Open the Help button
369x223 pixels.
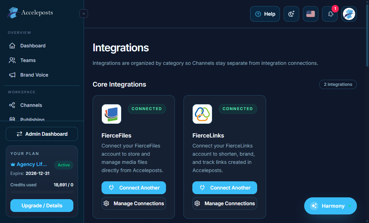click(x=265, y=14)
